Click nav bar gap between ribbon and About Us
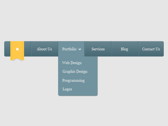 click(27, 49)
